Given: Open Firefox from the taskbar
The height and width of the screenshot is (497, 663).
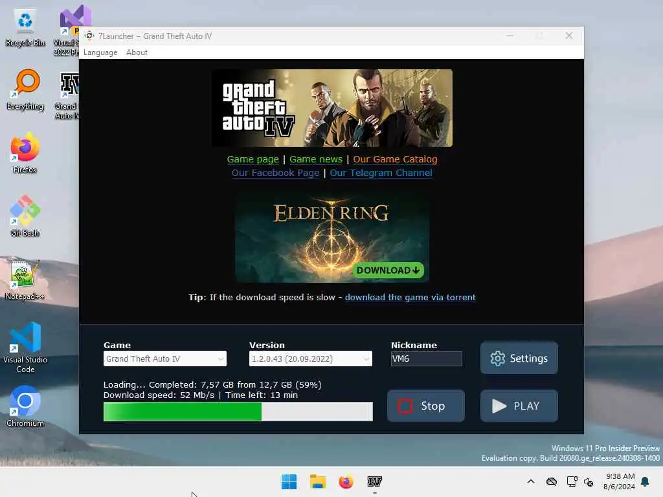Looking at the screenshot, I should [x=346, y=481].
